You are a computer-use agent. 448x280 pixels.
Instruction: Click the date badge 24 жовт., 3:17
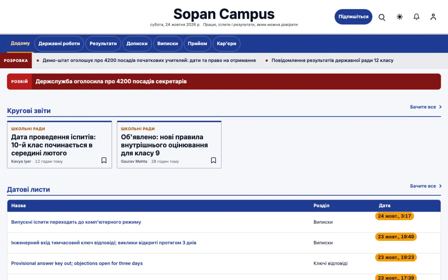[x=395, y=216]
